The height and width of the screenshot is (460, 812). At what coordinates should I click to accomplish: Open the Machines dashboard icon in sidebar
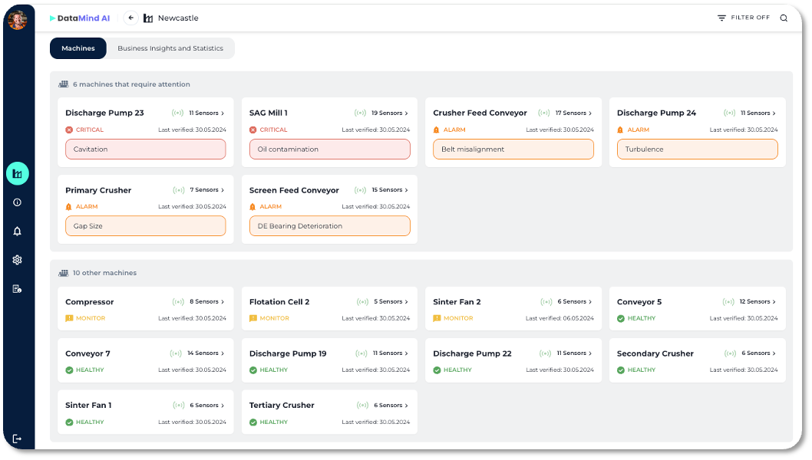[17, 173]
